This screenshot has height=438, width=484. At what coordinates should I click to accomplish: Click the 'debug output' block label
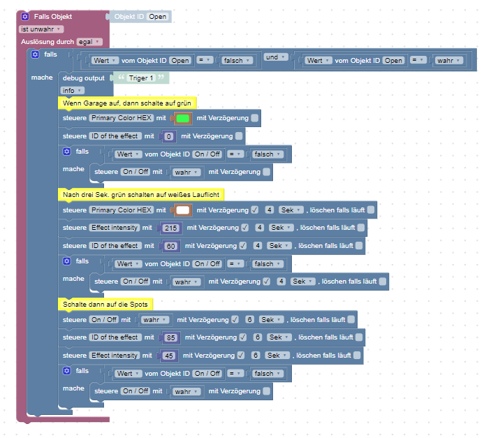[84, 78]
